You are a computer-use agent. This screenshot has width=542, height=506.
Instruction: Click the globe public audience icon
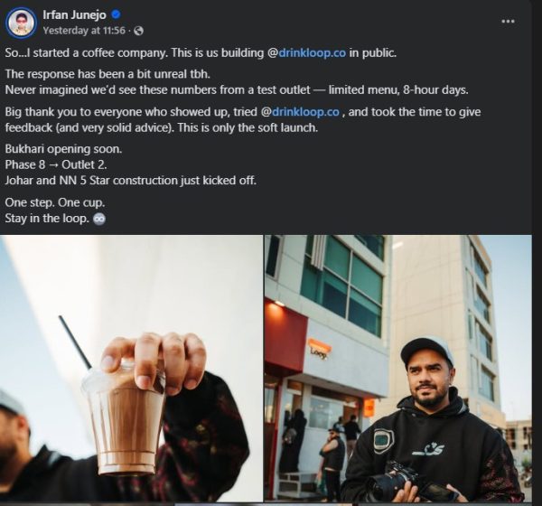click(138, 31)
